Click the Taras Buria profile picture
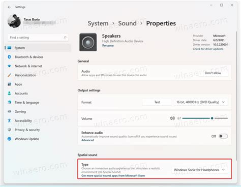Screen dimensions: 241x187 (14, 21)
